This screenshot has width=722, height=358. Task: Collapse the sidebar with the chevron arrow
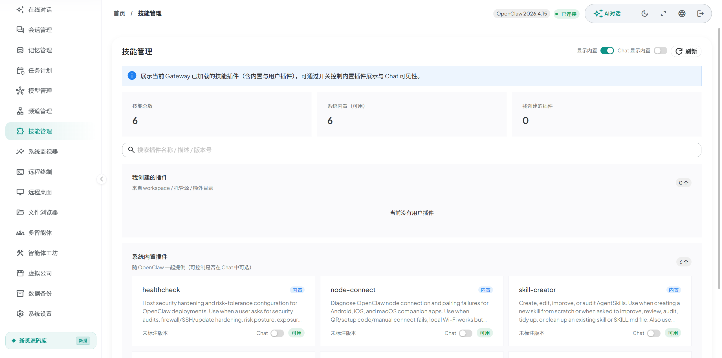pyautogui.click(x=102, y=179)
